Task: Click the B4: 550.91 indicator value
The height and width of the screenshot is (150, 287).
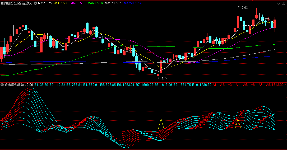Action: [91, 85]
